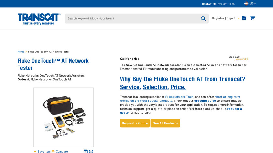
Task: Click the search magnifier icon
Action: (203, 18)
